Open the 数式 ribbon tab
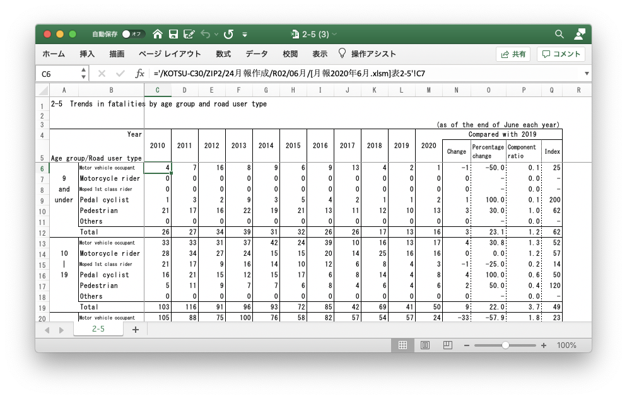627x399 pixels. click(x=223, y=54)
